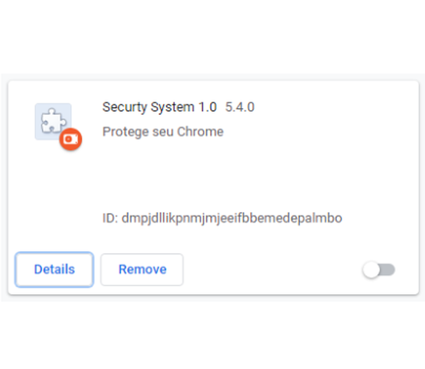
Task: Remove the Securty System 1.0 extension
Action: (142, 269)
